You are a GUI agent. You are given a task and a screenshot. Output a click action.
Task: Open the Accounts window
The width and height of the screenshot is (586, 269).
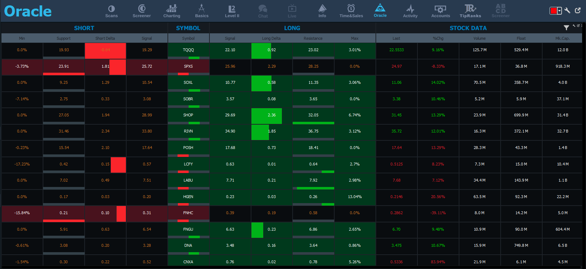pos(440,11)
